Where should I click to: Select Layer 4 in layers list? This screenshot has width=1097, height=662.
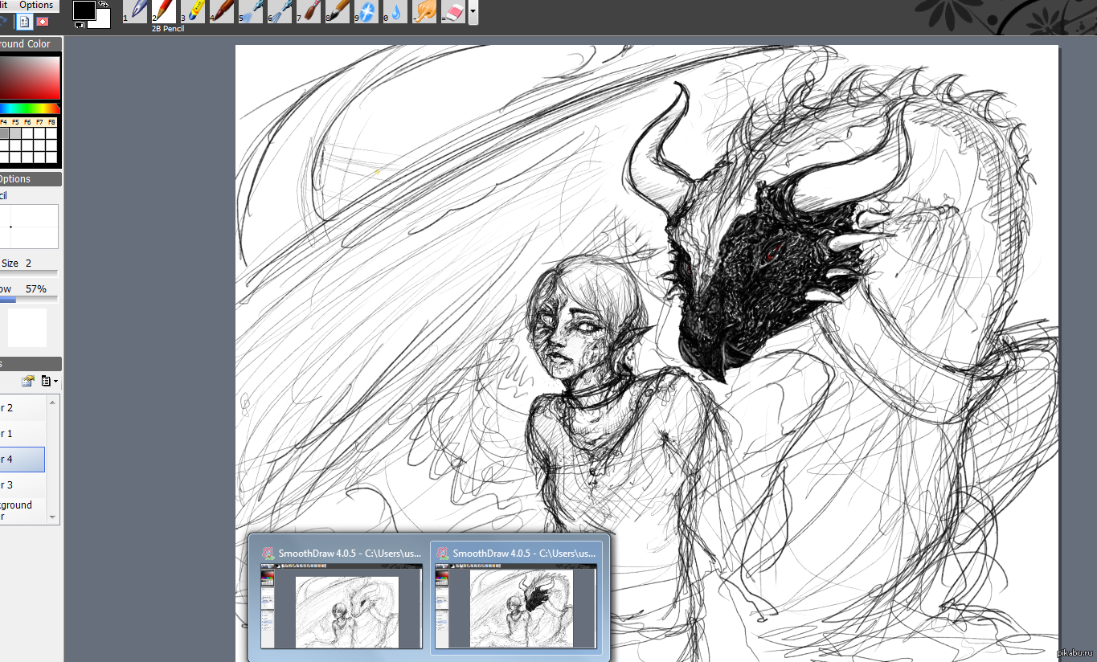coord(23,460)
